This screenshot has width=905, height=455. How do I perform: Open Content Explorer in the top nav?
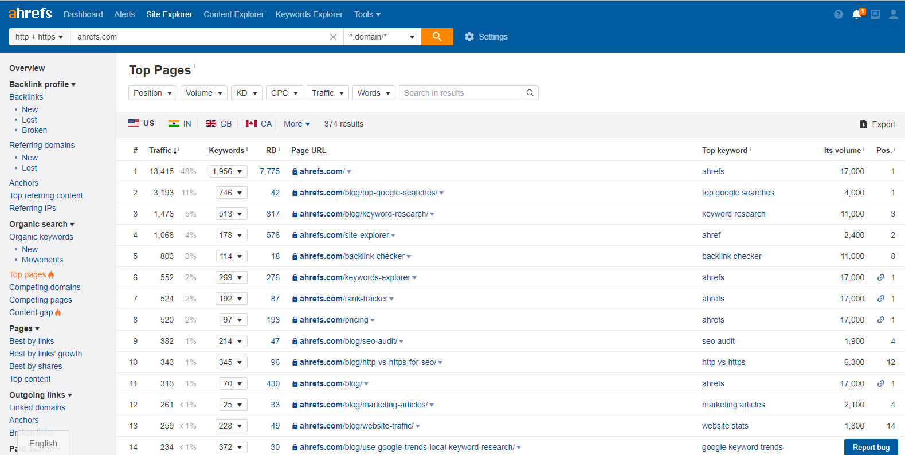[x=234, y=14]
